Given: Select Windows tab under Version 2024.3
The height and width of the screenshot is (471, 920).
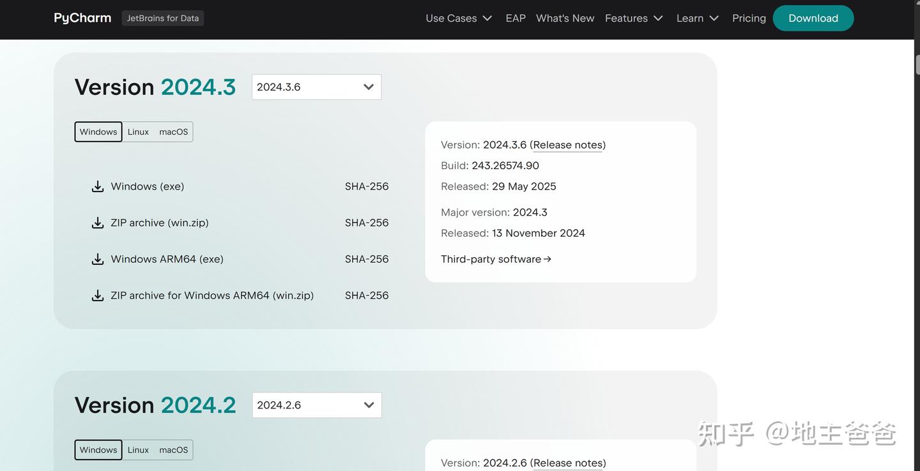Looking at the screenshot, I should coord(98,131).
